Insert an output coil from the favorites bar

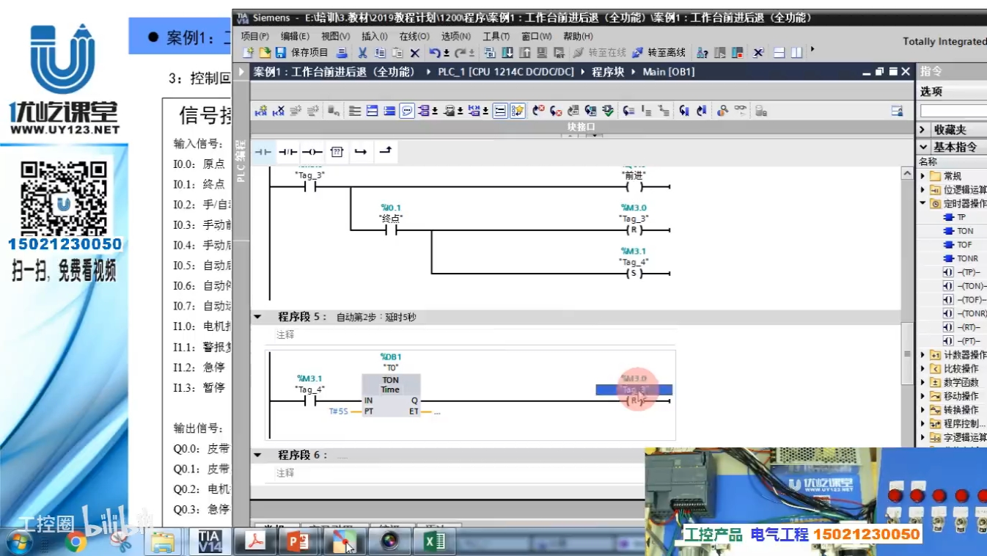(x=312, y=152)
